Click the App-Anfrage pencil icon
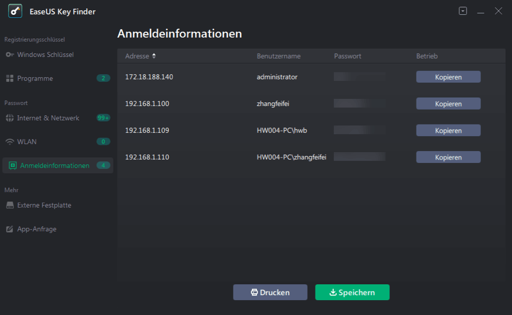 pyautogui.click(x=10, y=229)
